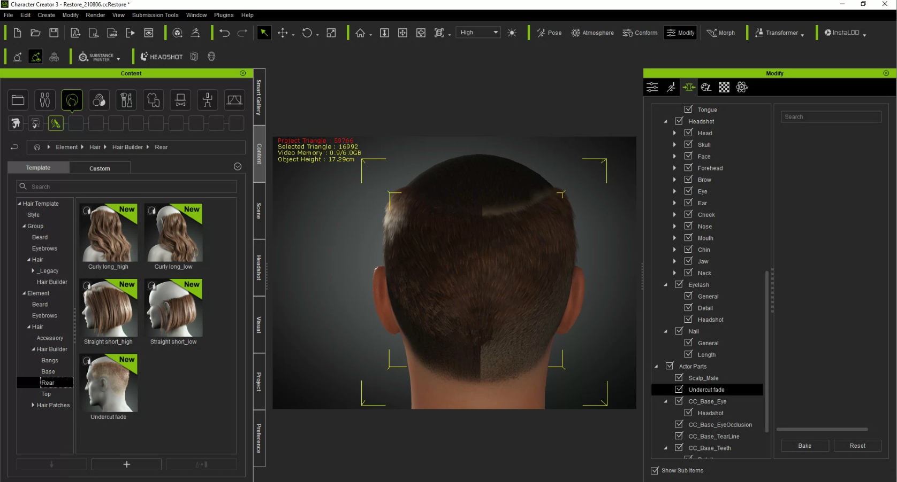Open the Motion pose tab icon in Modify
This screenshot has height=482, width=897.
[671, 87]
